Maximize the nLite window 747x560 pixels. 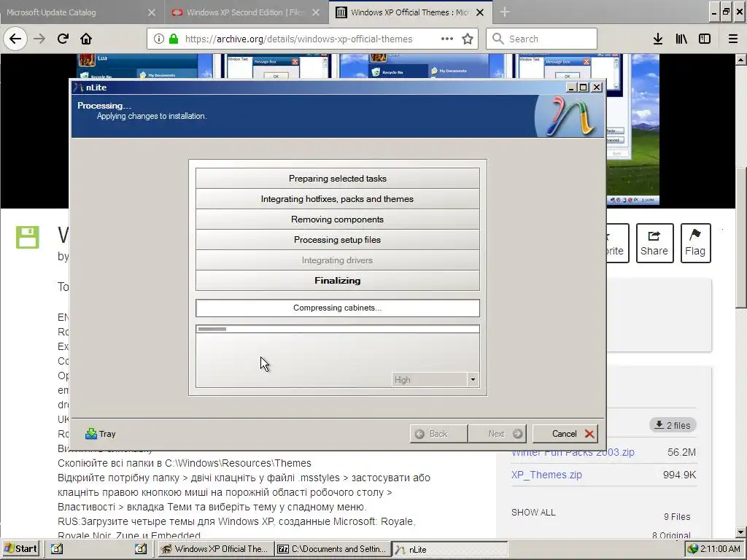click(x=583, y=87)
